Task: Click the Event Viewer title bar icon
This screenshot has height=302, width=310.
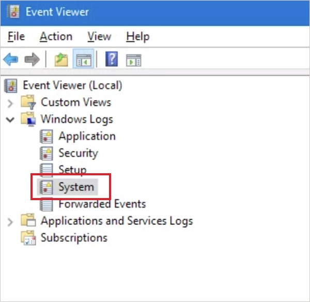Action: click(x=13, y=11)
